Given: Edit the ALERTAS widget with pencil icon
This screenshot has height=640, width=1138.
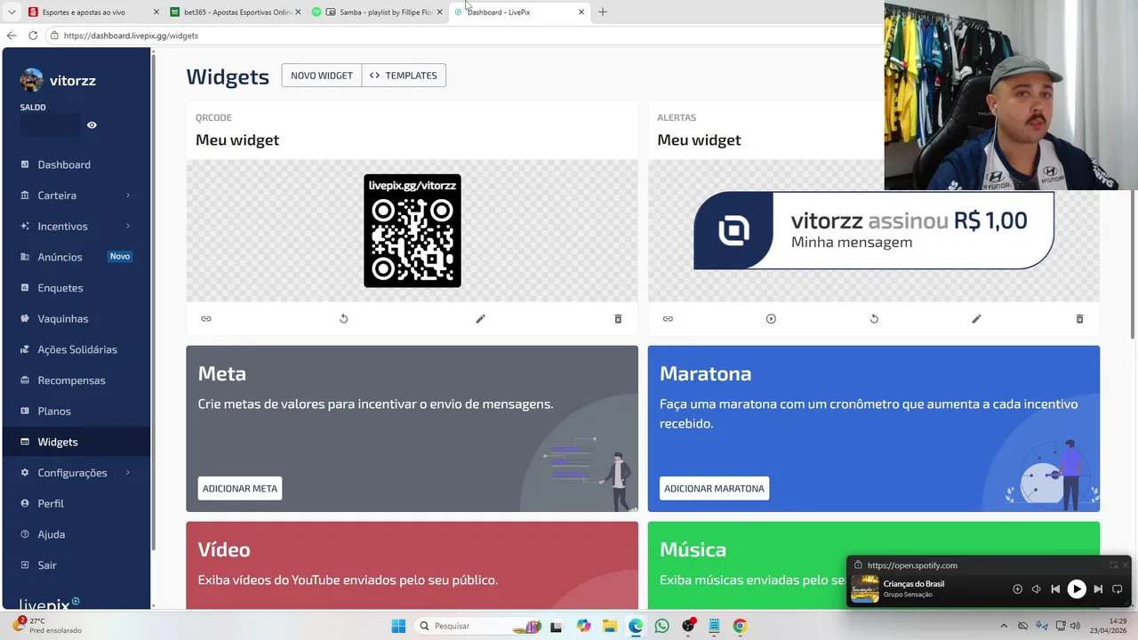Looking at the screenshot, I should point(976,319).
